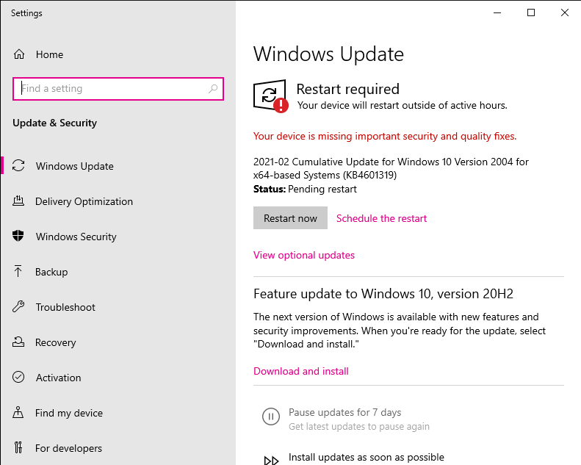Viewport: 581px width, 465px height.
Task: Click the Restart required status icon
Action: coord(270,96)
